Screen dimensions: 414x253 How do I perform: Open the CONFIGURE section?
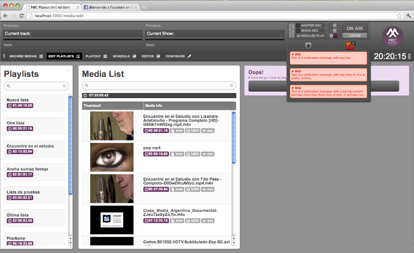178,56
